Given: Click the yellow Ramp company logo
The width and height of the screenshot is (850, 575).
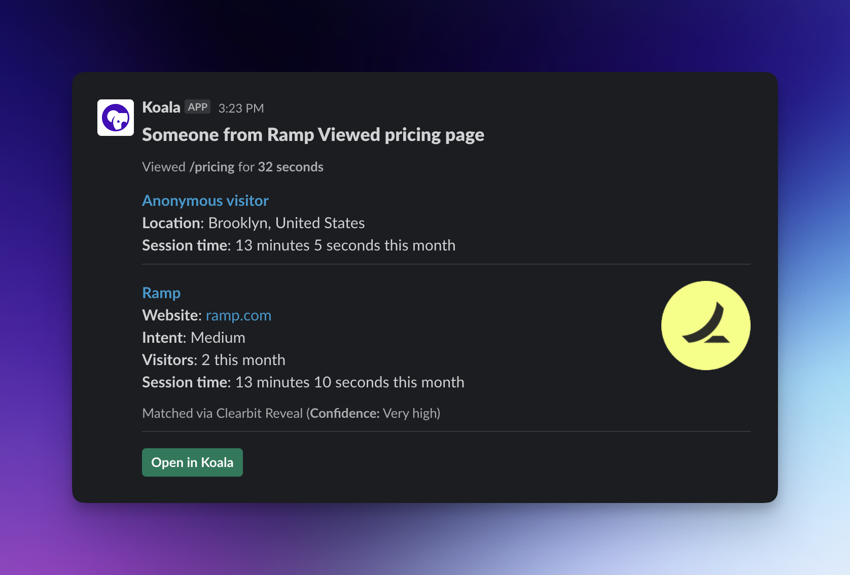Looking at the screenshot, I should [x=705, y=326].
